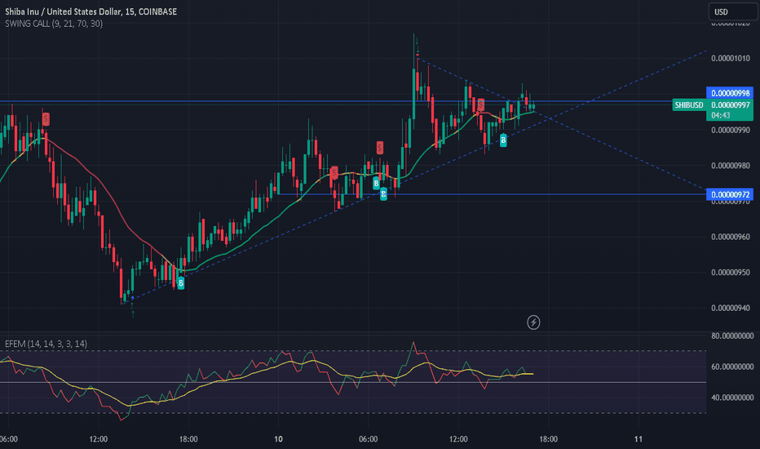Click the sell signal marker at left top
760x449 pixels.
pos(46,118)
